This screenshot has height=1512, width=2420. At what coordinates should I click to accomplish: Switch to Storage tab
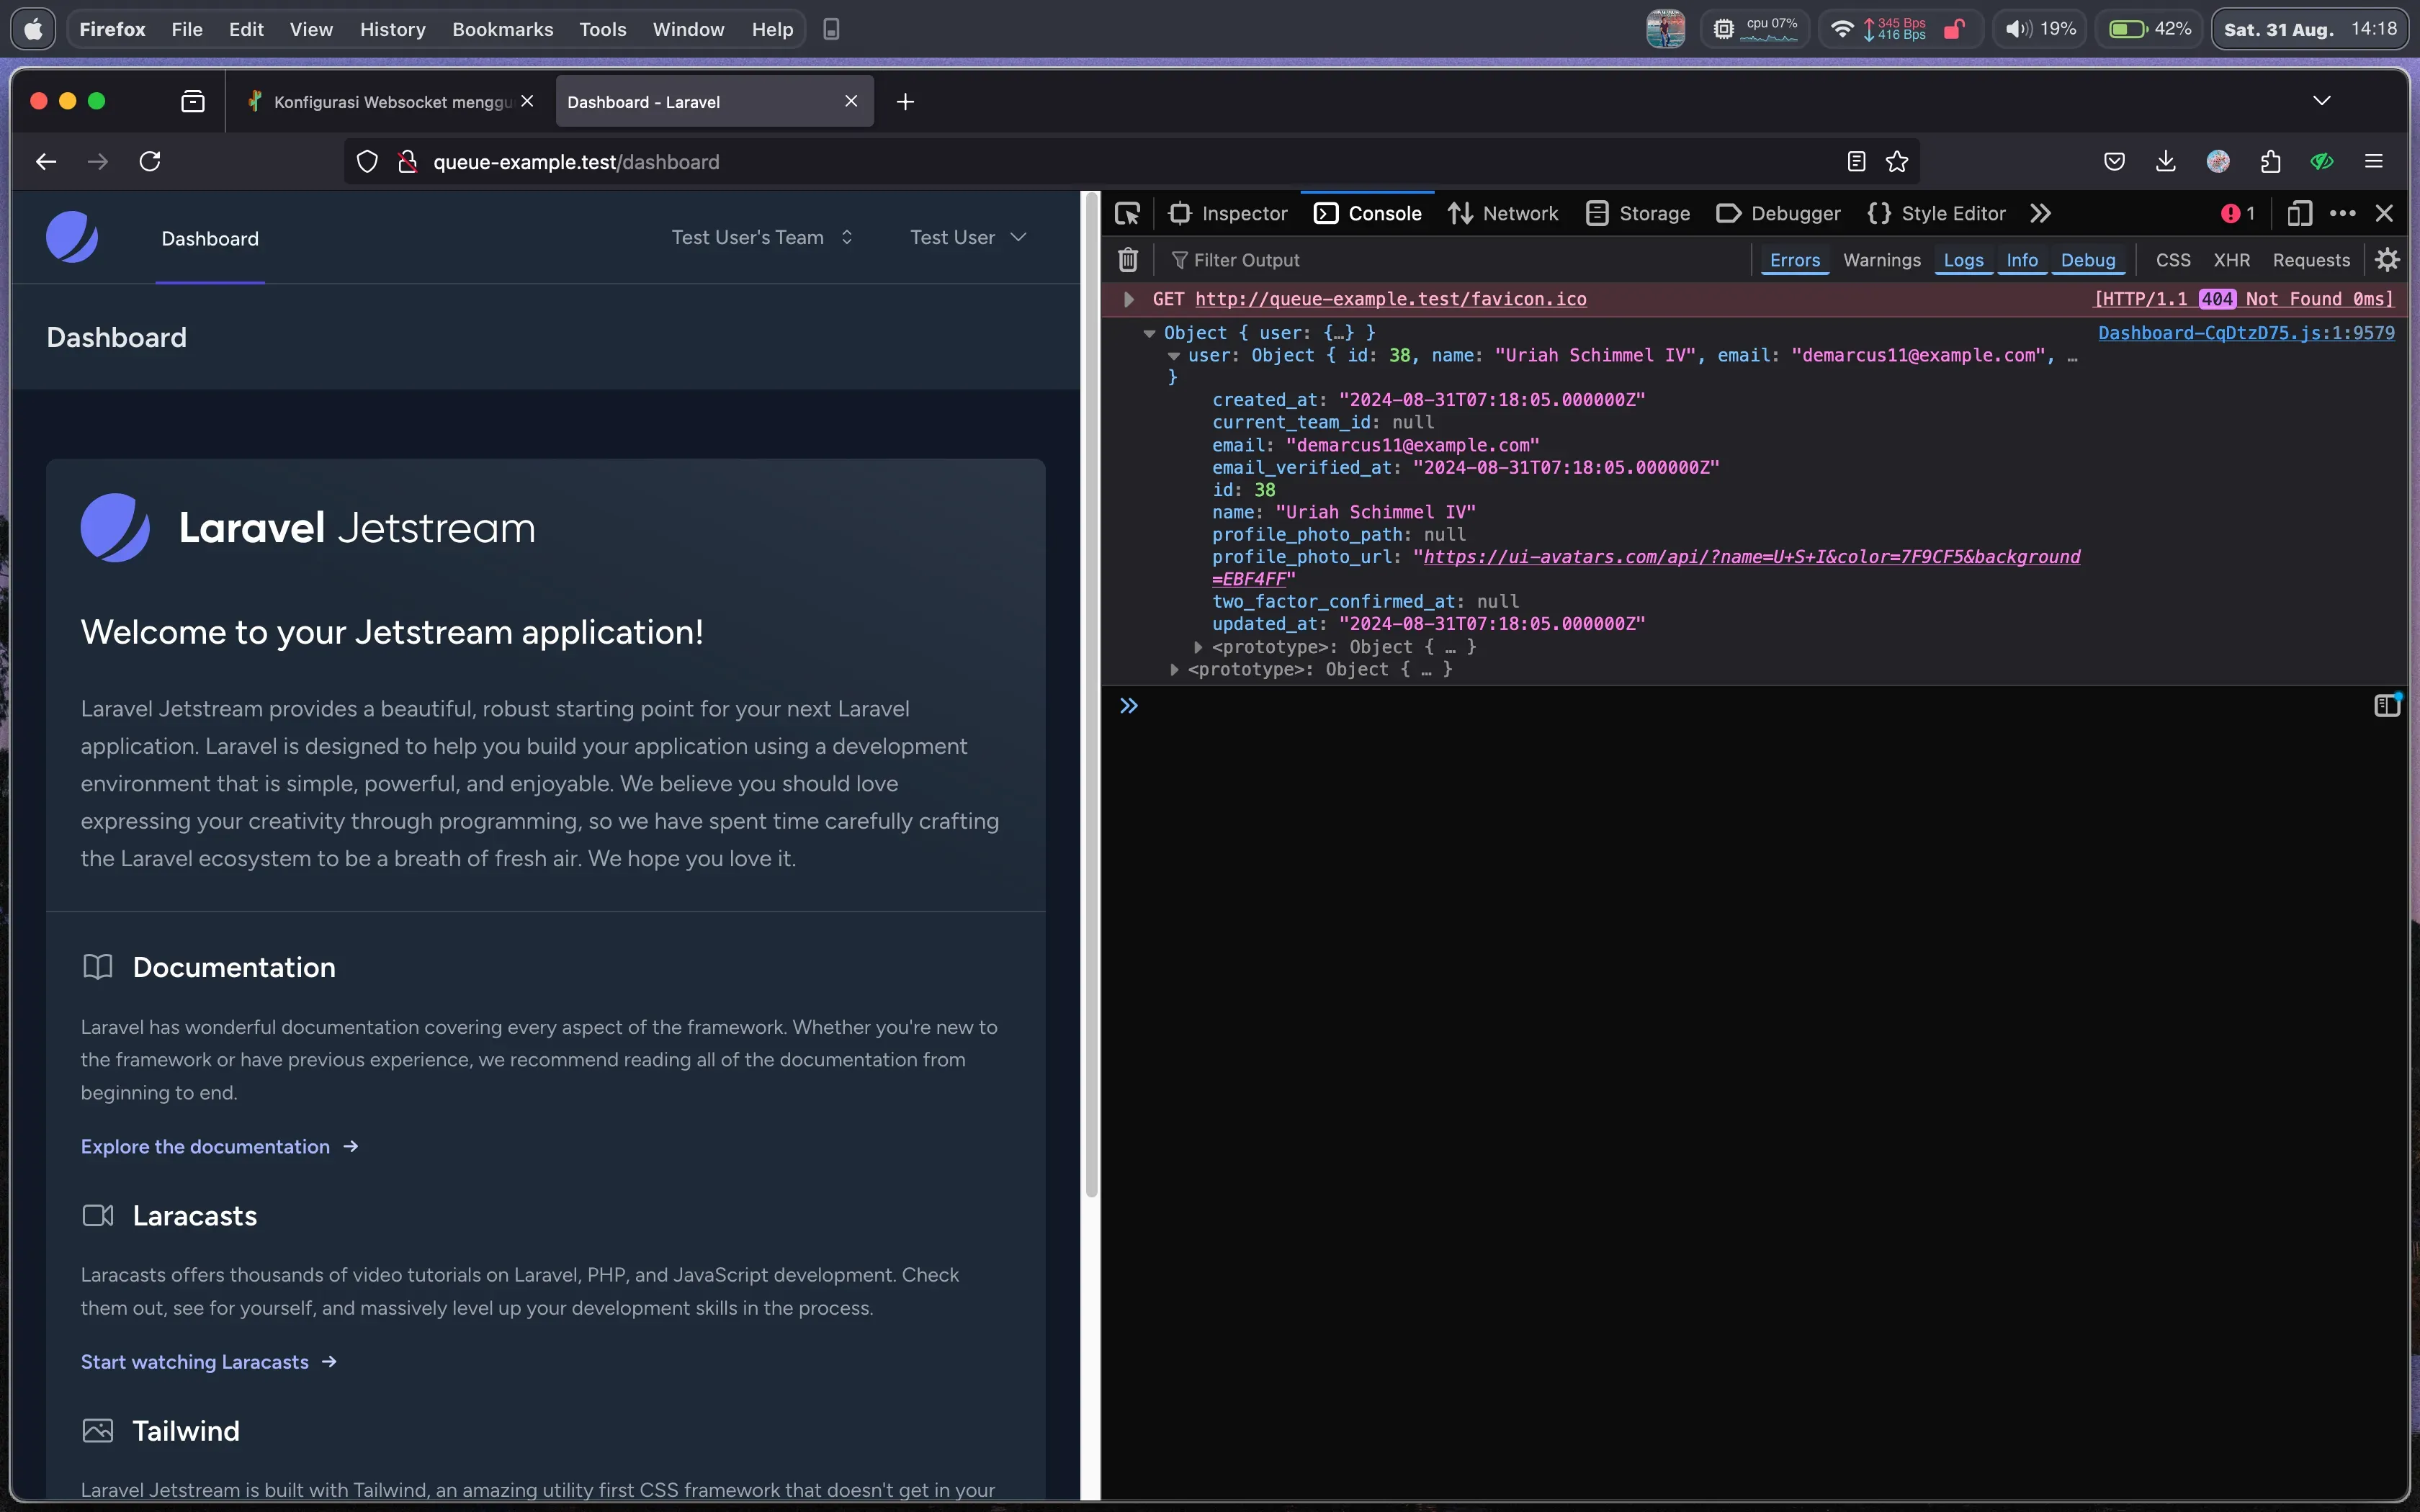pyautogui.click(x=1638, y=213)
